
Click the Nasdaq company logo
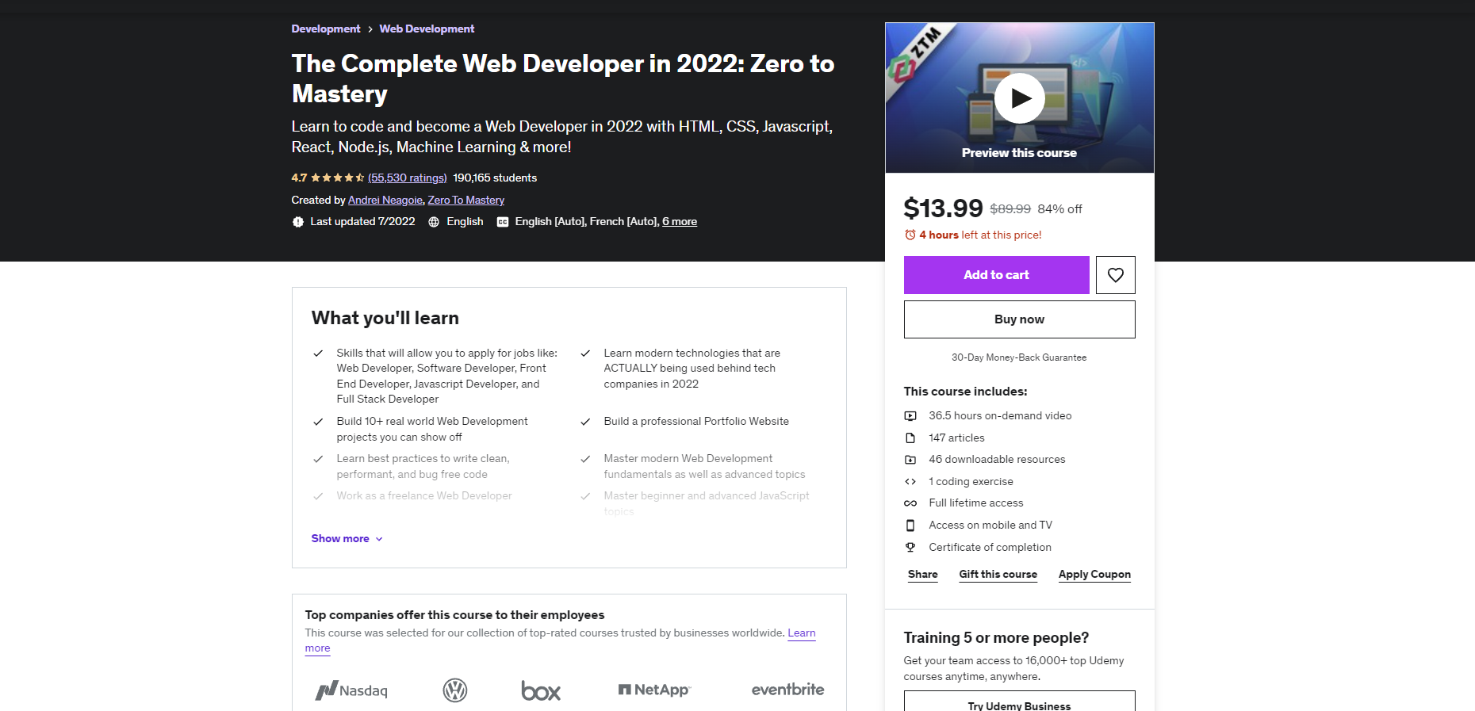[x=351, y=690]
